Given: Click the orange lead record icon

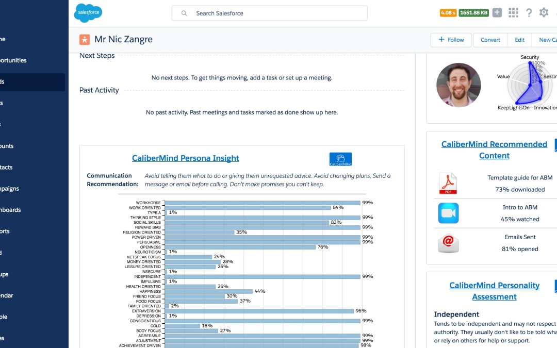Looking at the screenshot, I should tap(85, 39).
